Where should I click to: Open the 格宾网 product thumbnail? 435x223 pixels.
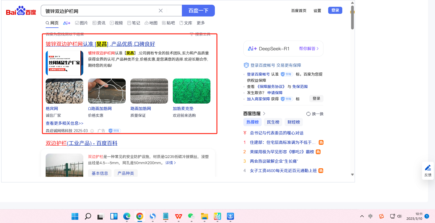click(x=64, y=91)
